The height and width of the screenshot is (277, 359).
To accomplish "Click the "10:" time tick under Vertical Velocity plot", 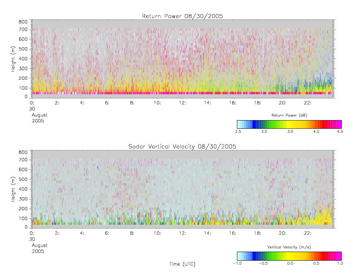I will pos(157,233).
